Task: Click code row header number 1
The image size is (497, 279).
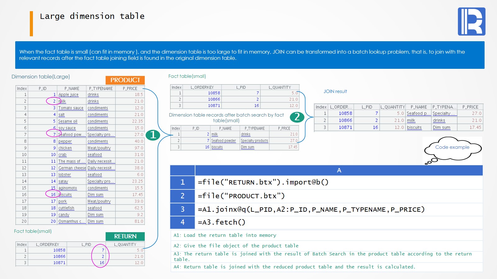Action: [x=182, y=182]
